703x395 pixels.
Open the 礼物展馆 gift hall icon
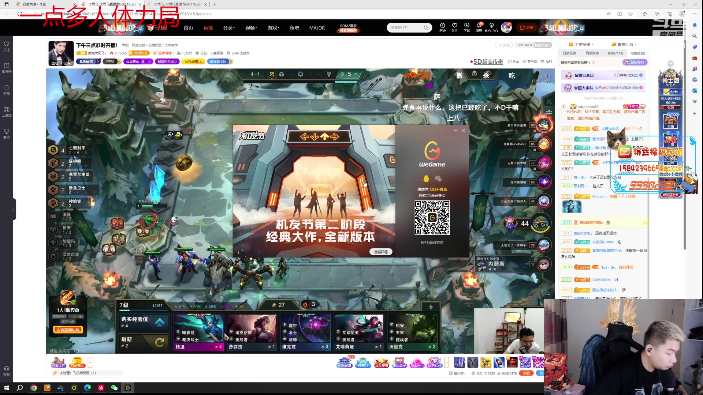344,362
